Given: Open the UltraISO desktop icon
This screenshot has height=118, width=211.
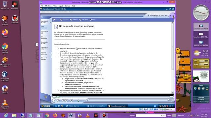Looking at the screenshot, I should point(5,89).
